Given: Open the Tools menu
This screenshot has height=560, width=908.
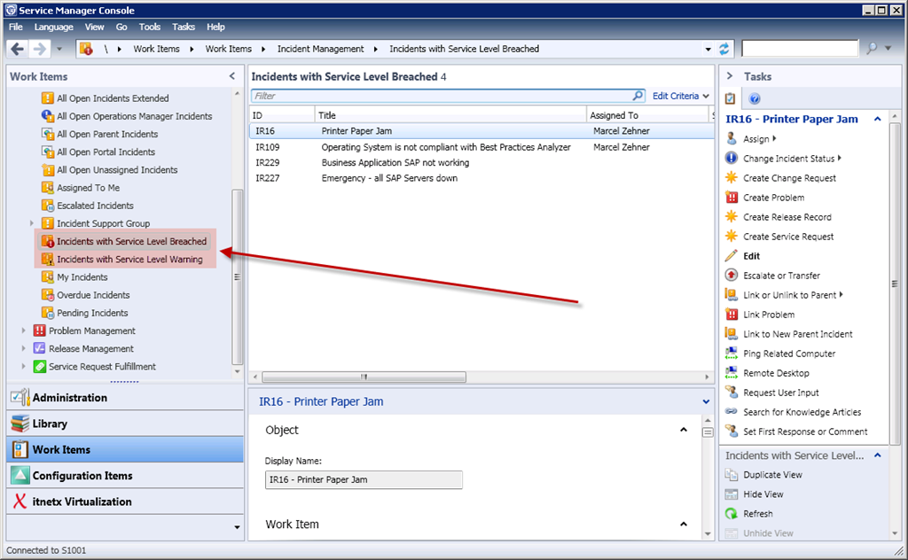Looking at the screenshot, I should click(150, 27).
